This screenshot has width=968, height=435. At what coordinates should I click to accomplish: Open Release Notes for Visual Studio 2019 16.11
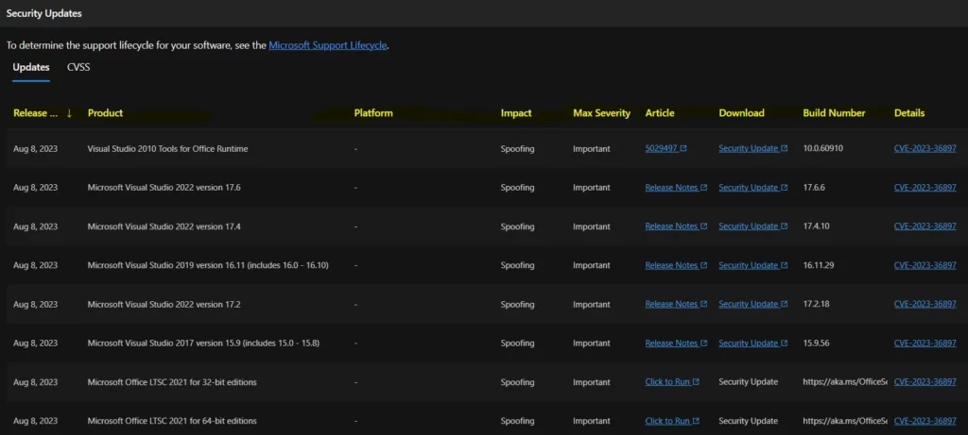click(671, 265)
